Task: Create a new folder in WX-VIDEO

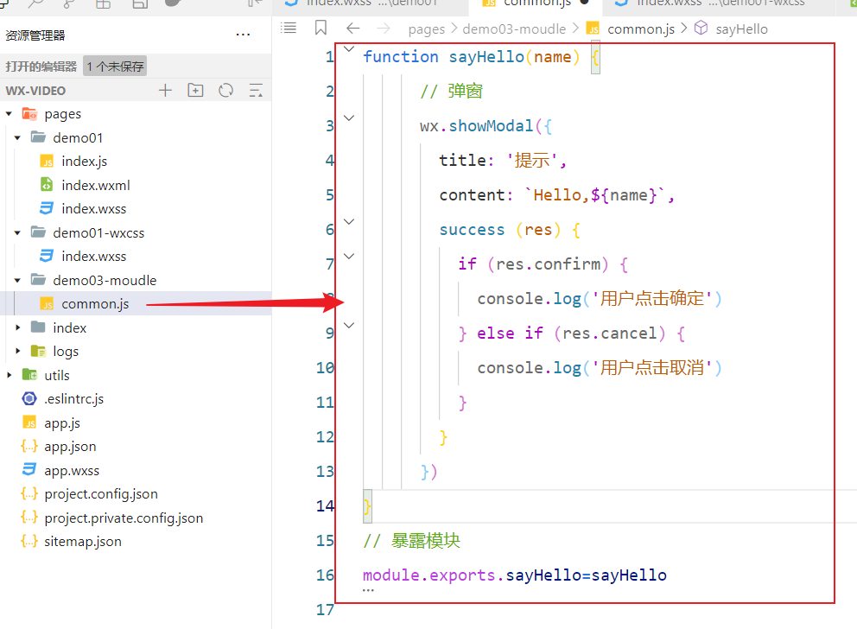Action: pos(195,90)
